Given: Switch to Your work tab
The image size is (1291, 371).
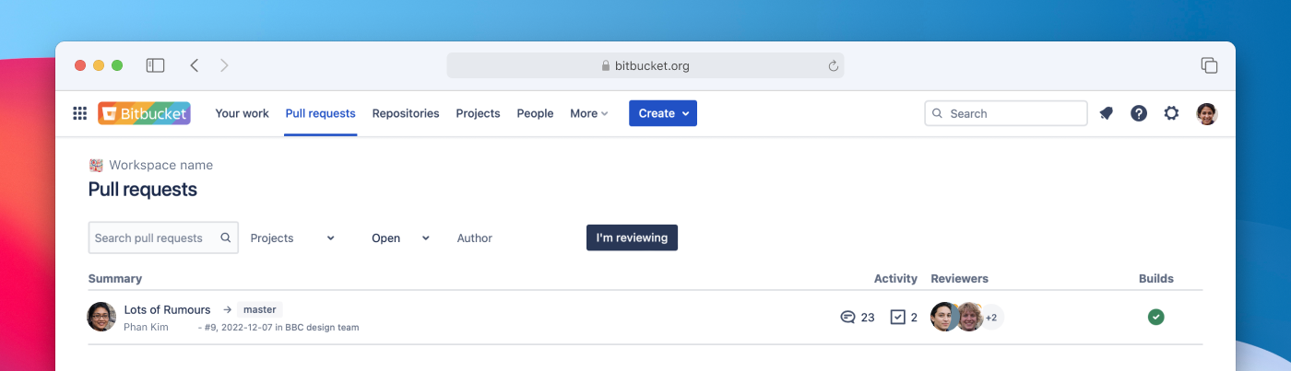Looking at the screenshot, I should (x=242, y=113).
